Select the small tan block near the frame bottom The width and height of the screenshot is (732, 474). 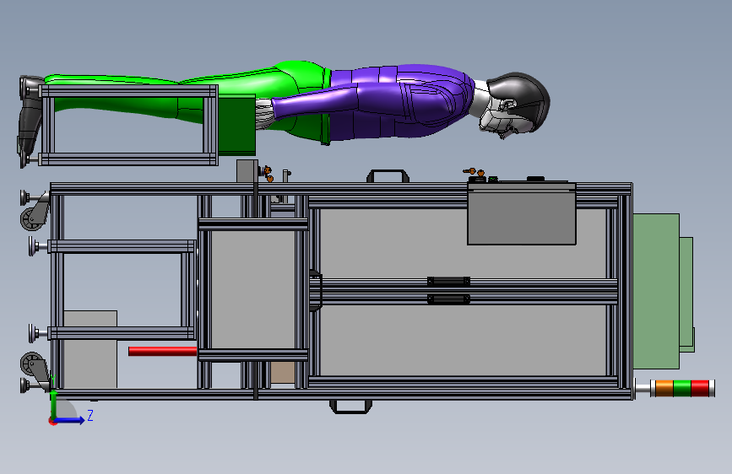tap(283, 372)
